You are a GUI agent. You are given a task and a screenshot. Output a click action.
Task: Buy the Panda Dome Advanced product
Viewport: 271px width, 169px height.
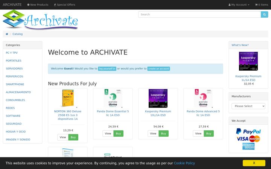(209, 133)
